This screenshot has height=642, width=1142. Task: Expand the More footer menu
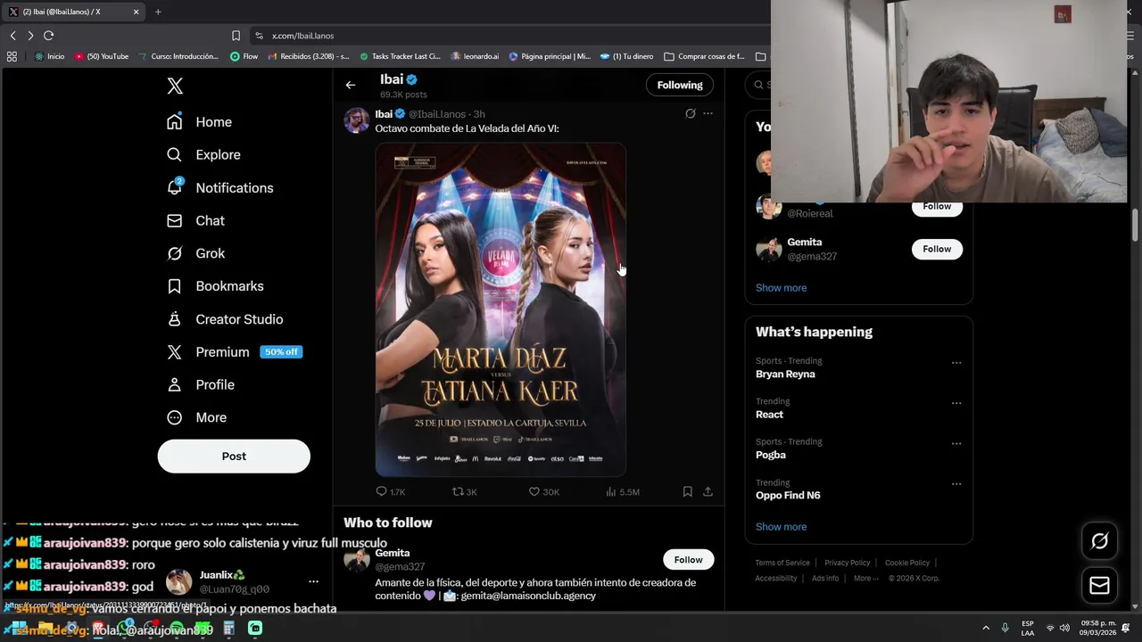click(865, 578)
